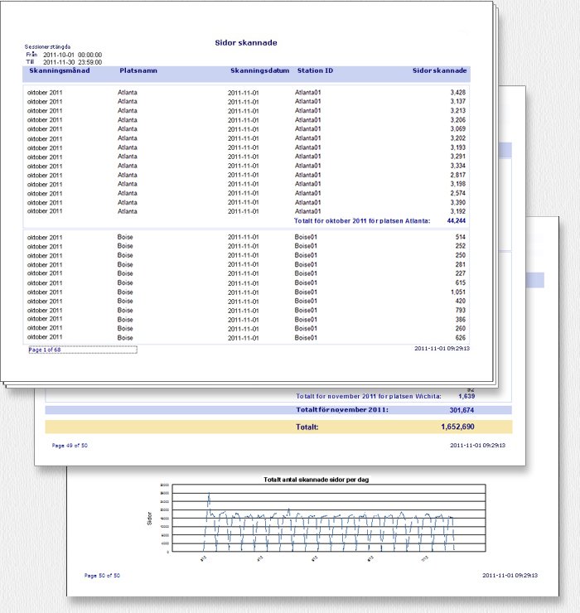The height and width of the screenshot is (613, 580).
Task: Select the Skanningsmånad column header
Action: pyautogui.click(x=60, y=71)
